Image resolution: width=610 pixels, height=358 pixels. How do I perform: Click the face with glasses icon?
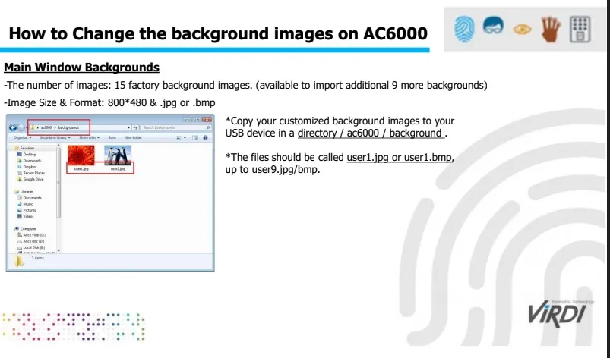click(493, 26)
